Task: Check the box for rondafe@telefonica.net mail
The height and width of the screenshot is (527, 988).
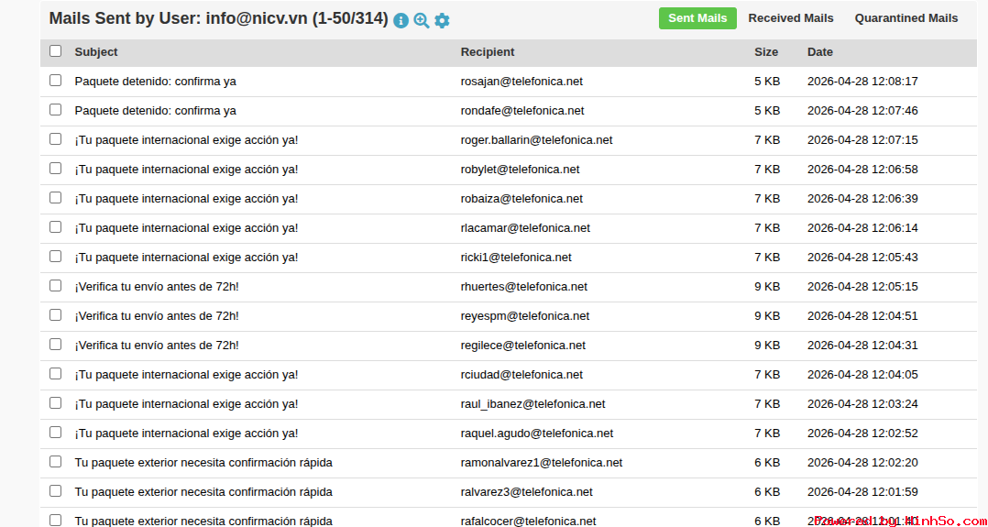Action: click(x=55, y=110)
